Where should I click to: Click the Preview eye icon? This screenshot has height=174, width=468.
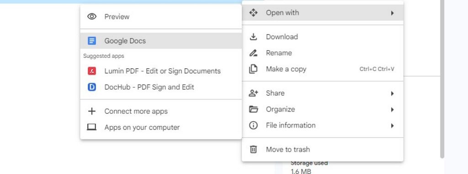click(x=91, y=17)
